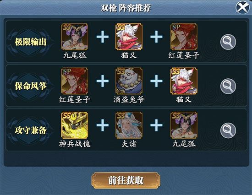Screen dimensions: 252x195
Task: Open magnifier details for 保命风筝 lineup
Action: pos(228,86)
